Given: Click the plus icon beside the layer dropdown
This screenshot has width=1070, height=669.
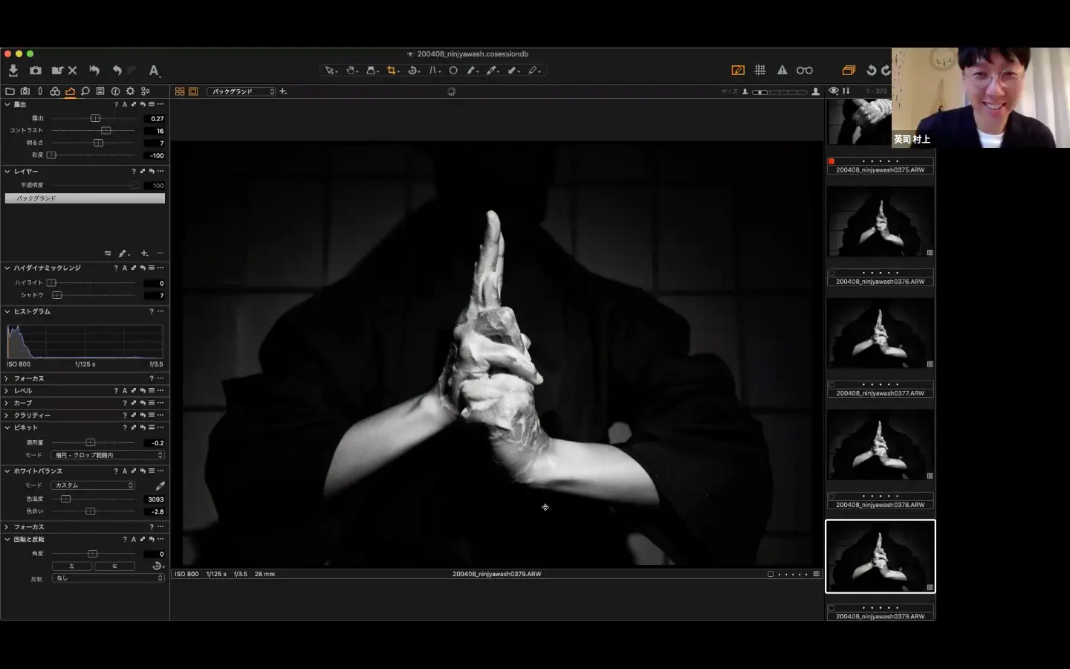Looking at the screenshot, I should click(283, 91).
